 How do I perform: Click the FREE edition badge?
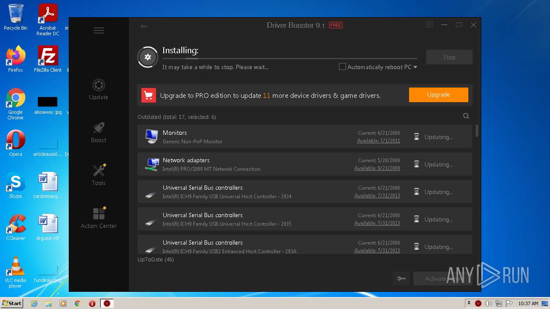pyautogui.click(x=336, y=25)
